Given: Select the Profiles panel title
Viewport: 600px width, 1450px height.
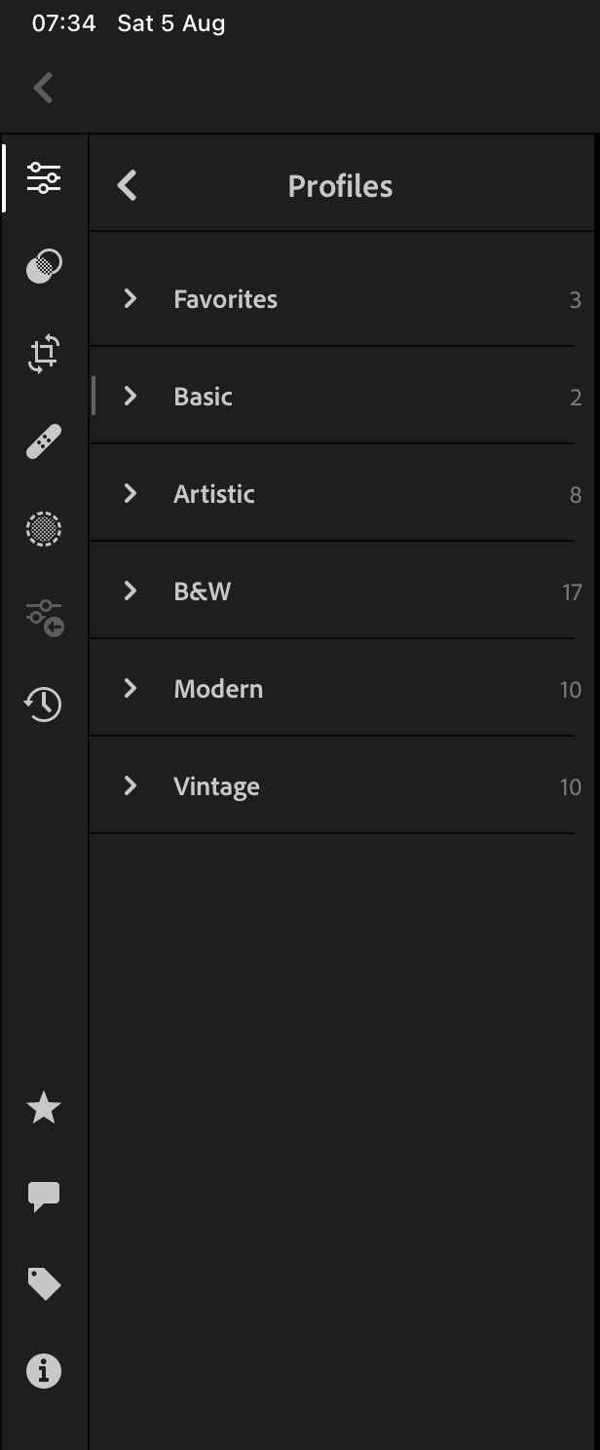Looking at the screenshot, I should click(x=340, y=185).
